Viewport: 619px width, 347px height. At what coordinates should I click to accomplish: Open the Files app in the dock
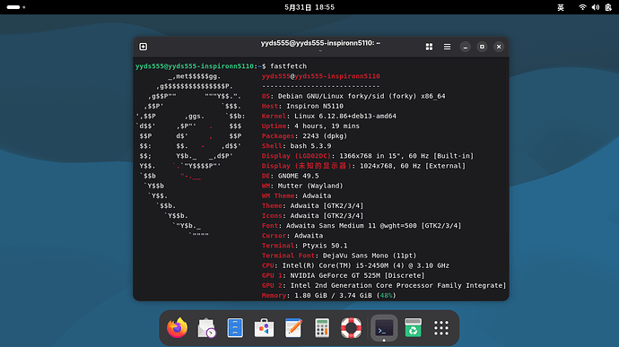(x=235, y=327)
